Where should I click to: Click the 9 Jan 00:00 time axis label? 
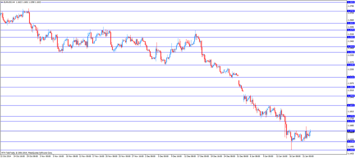[268, 156]
